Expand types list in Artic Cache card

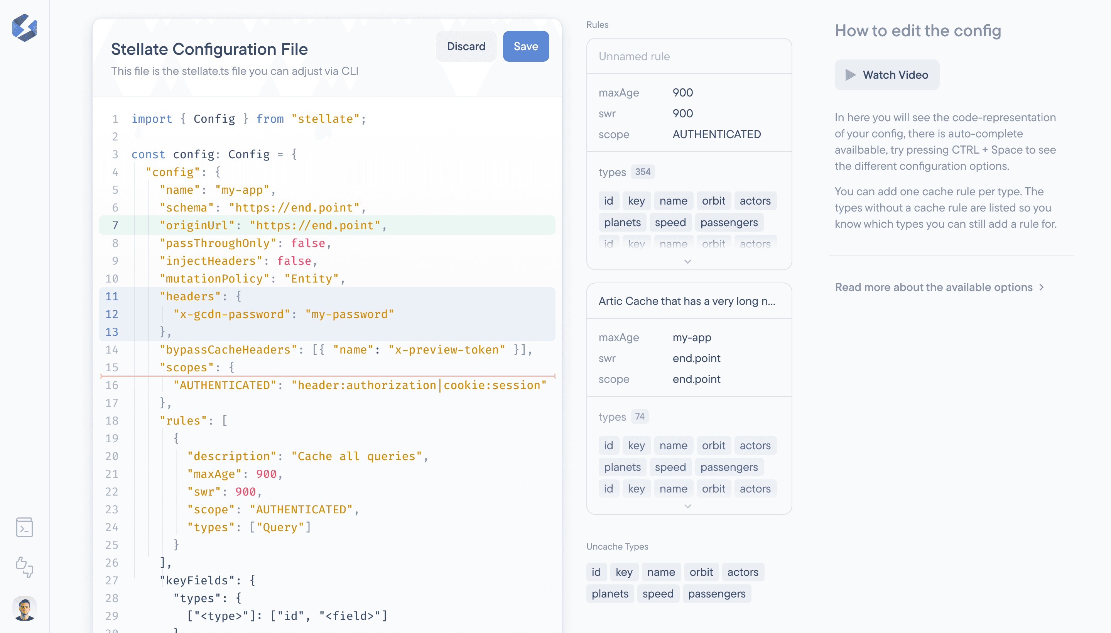tap(687, 506)
